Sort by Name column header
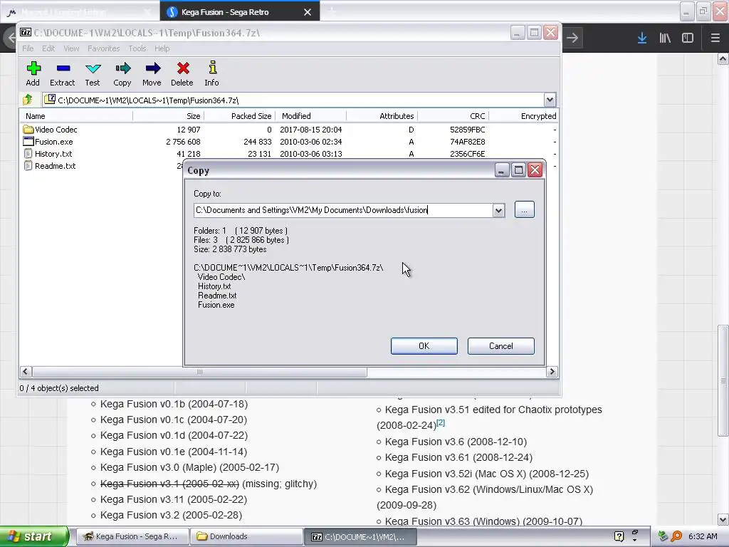 [x=75, y=116]
